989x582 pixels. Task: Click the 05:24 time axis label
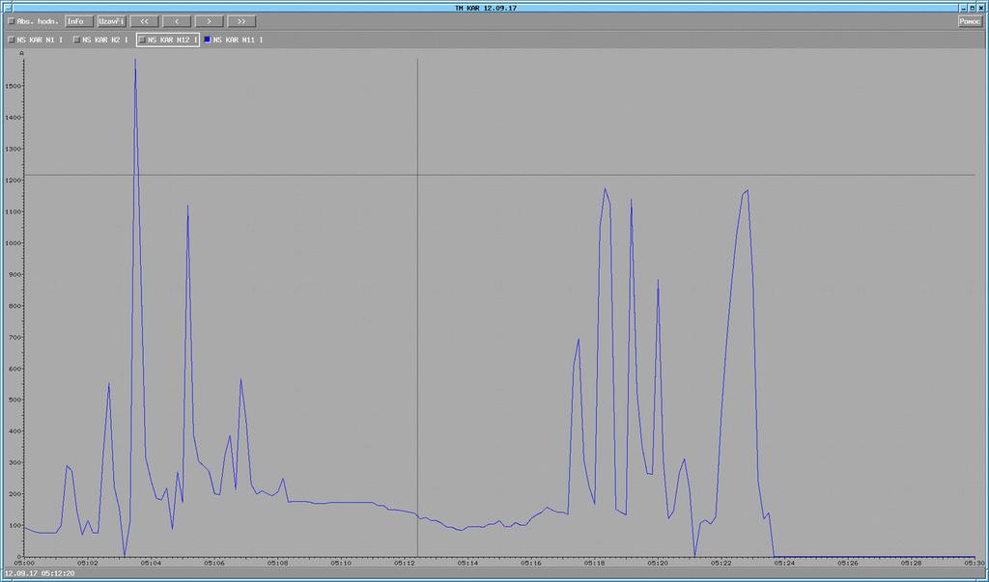[784, 563]
